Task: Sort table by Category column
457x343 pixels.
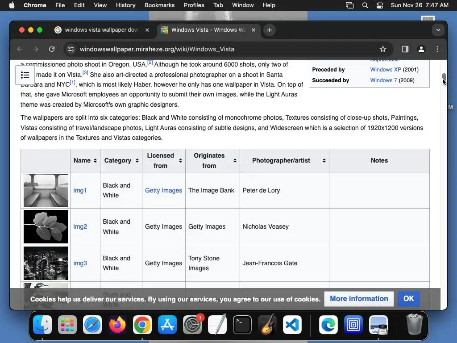Action: click(x=137, y=161)
